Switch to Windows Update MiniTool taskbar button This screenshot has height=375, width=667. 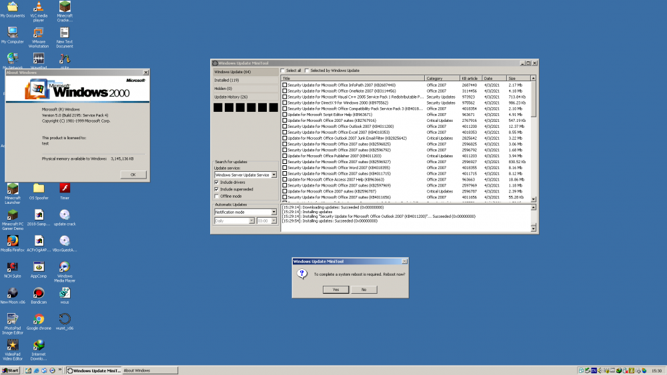(x=94, y=370)
